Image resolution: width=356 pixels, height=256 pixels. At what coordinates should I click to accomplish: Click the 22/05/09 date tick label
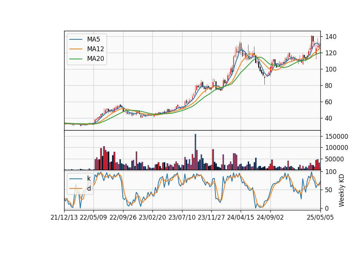tap(93, 217)
